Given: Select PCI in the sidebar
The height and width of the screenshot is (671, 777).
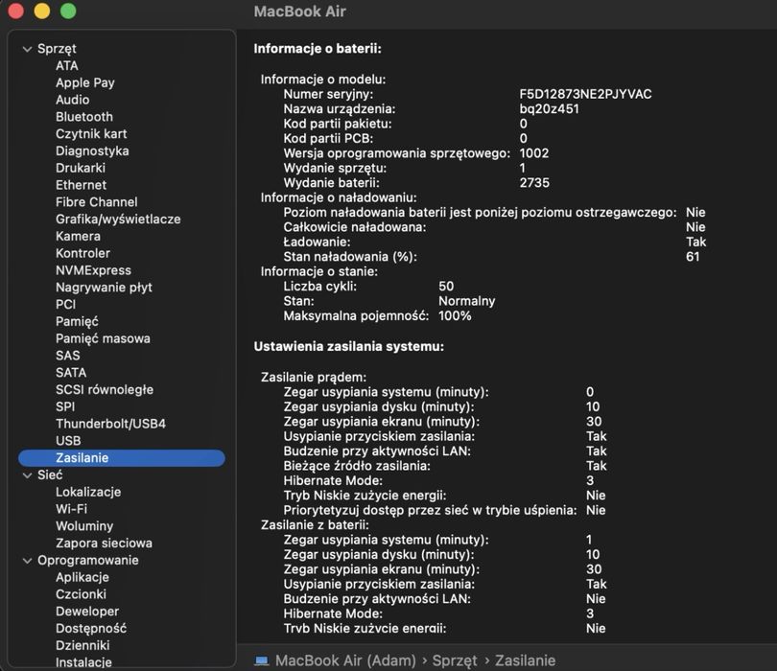Looking at the screenshot, I should (x=65, y=305).
